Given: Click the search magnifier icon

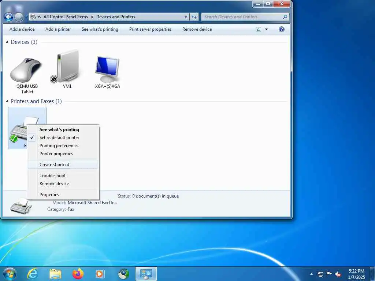Looking at the screenshot, I should tap(285, 17).
